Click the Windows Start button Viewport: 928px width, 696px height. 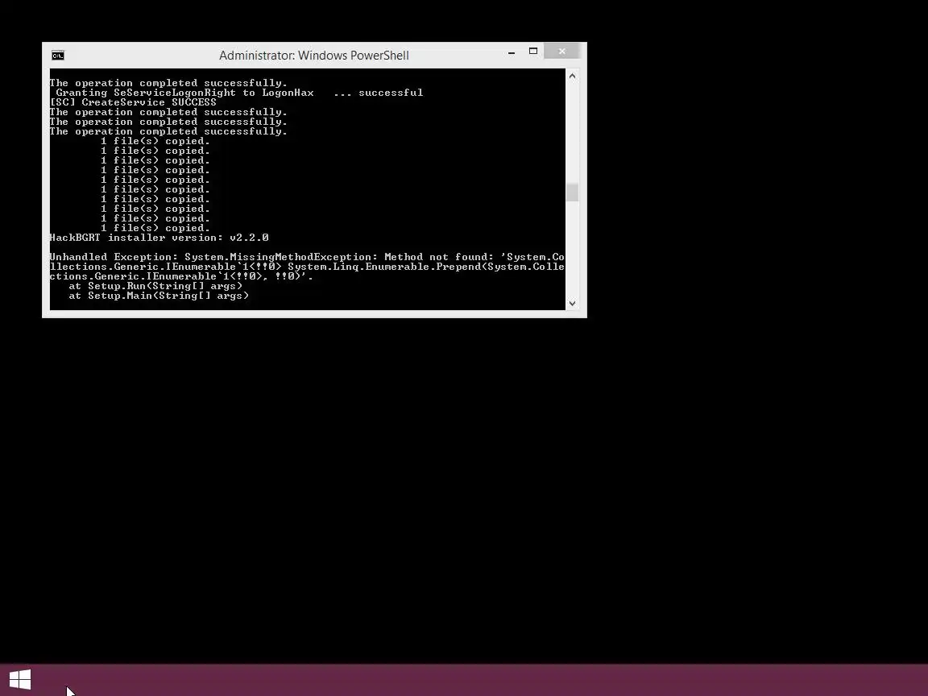pyautogui.click(x=20, y=679)
